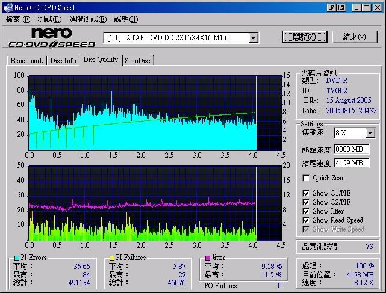Open the 說明(H) help menu

(x=126, y=19)
